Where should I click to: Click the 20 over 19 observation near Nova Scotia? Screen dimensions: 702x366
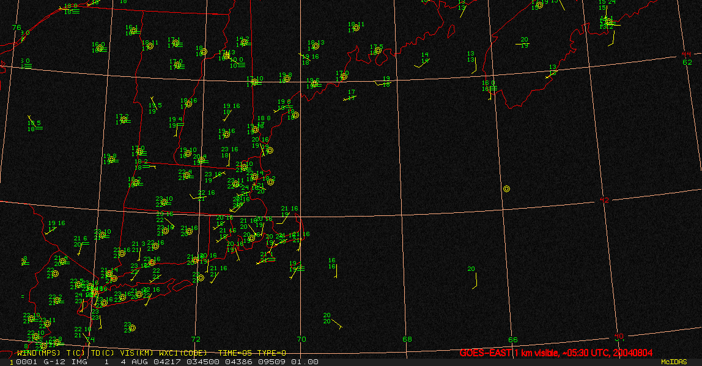point(524,43)
